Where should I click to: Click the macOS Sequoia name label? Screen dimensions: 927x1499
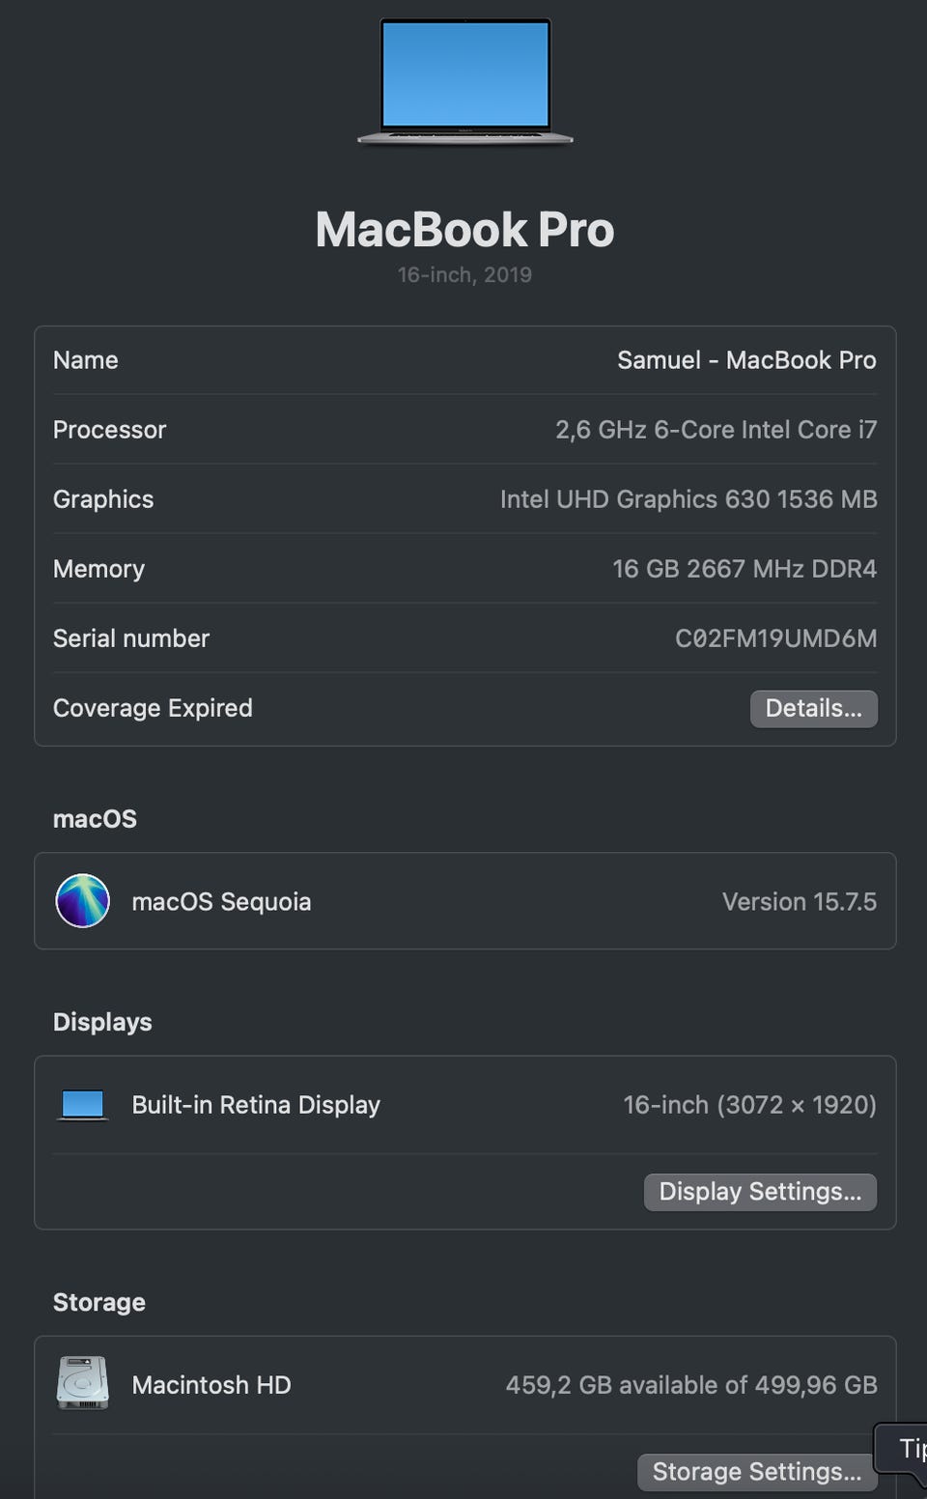[x=221, y=901]
